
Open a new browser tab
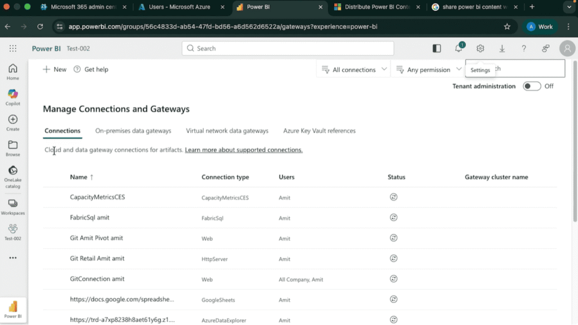pos(532,7)
